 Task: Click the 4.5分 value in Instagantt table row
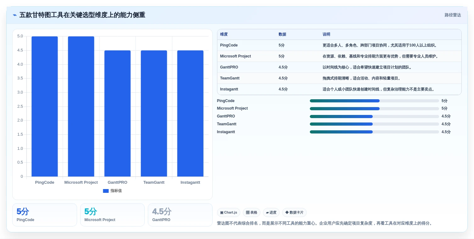tap(283, 89)
